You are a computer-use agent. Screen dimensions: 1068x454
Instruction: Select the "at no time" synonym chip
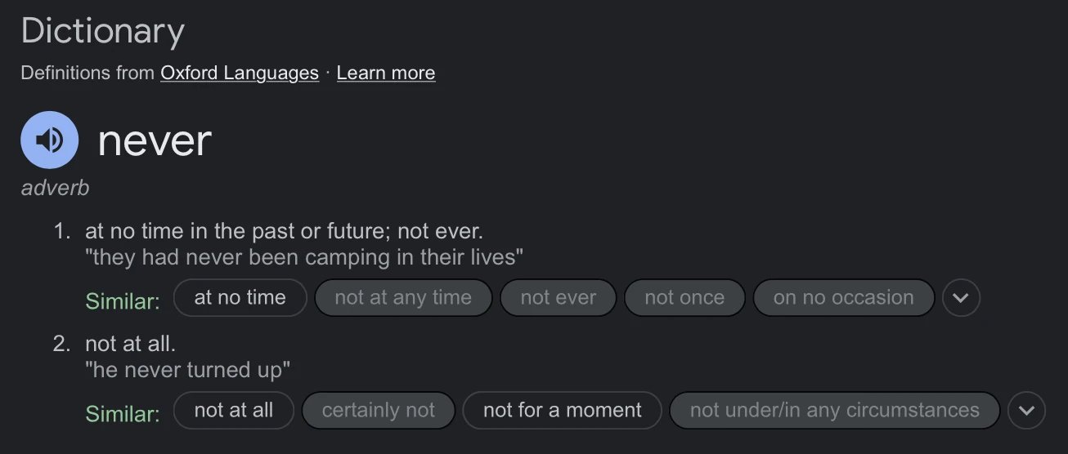click(240, 298)
